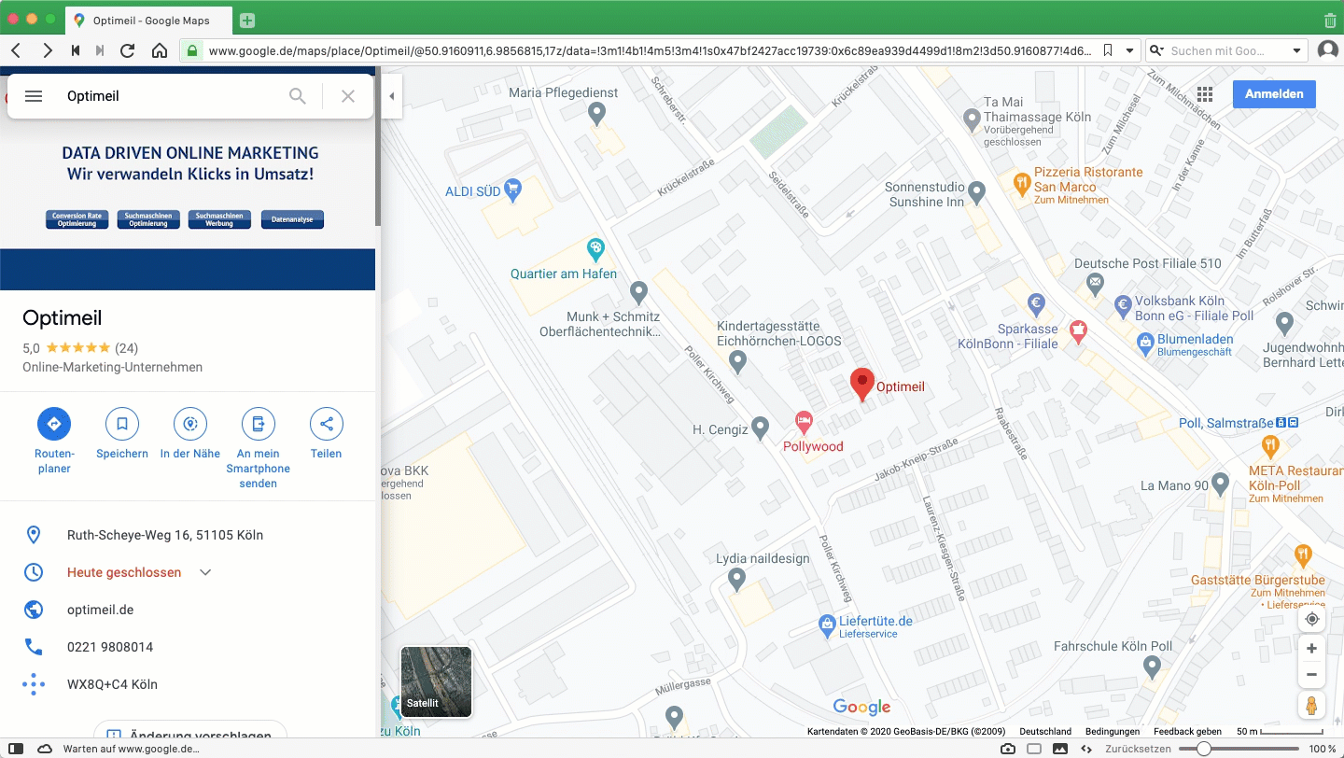The height and width of the screenshot is (758, 1344).
Task: Select the In der Nähe search icon
Action: [189, 424]
